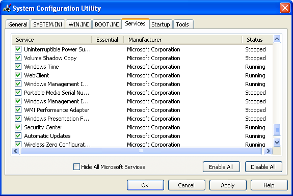Confirm with the OK button
293x196 pixels.
(x=145, y=185)
